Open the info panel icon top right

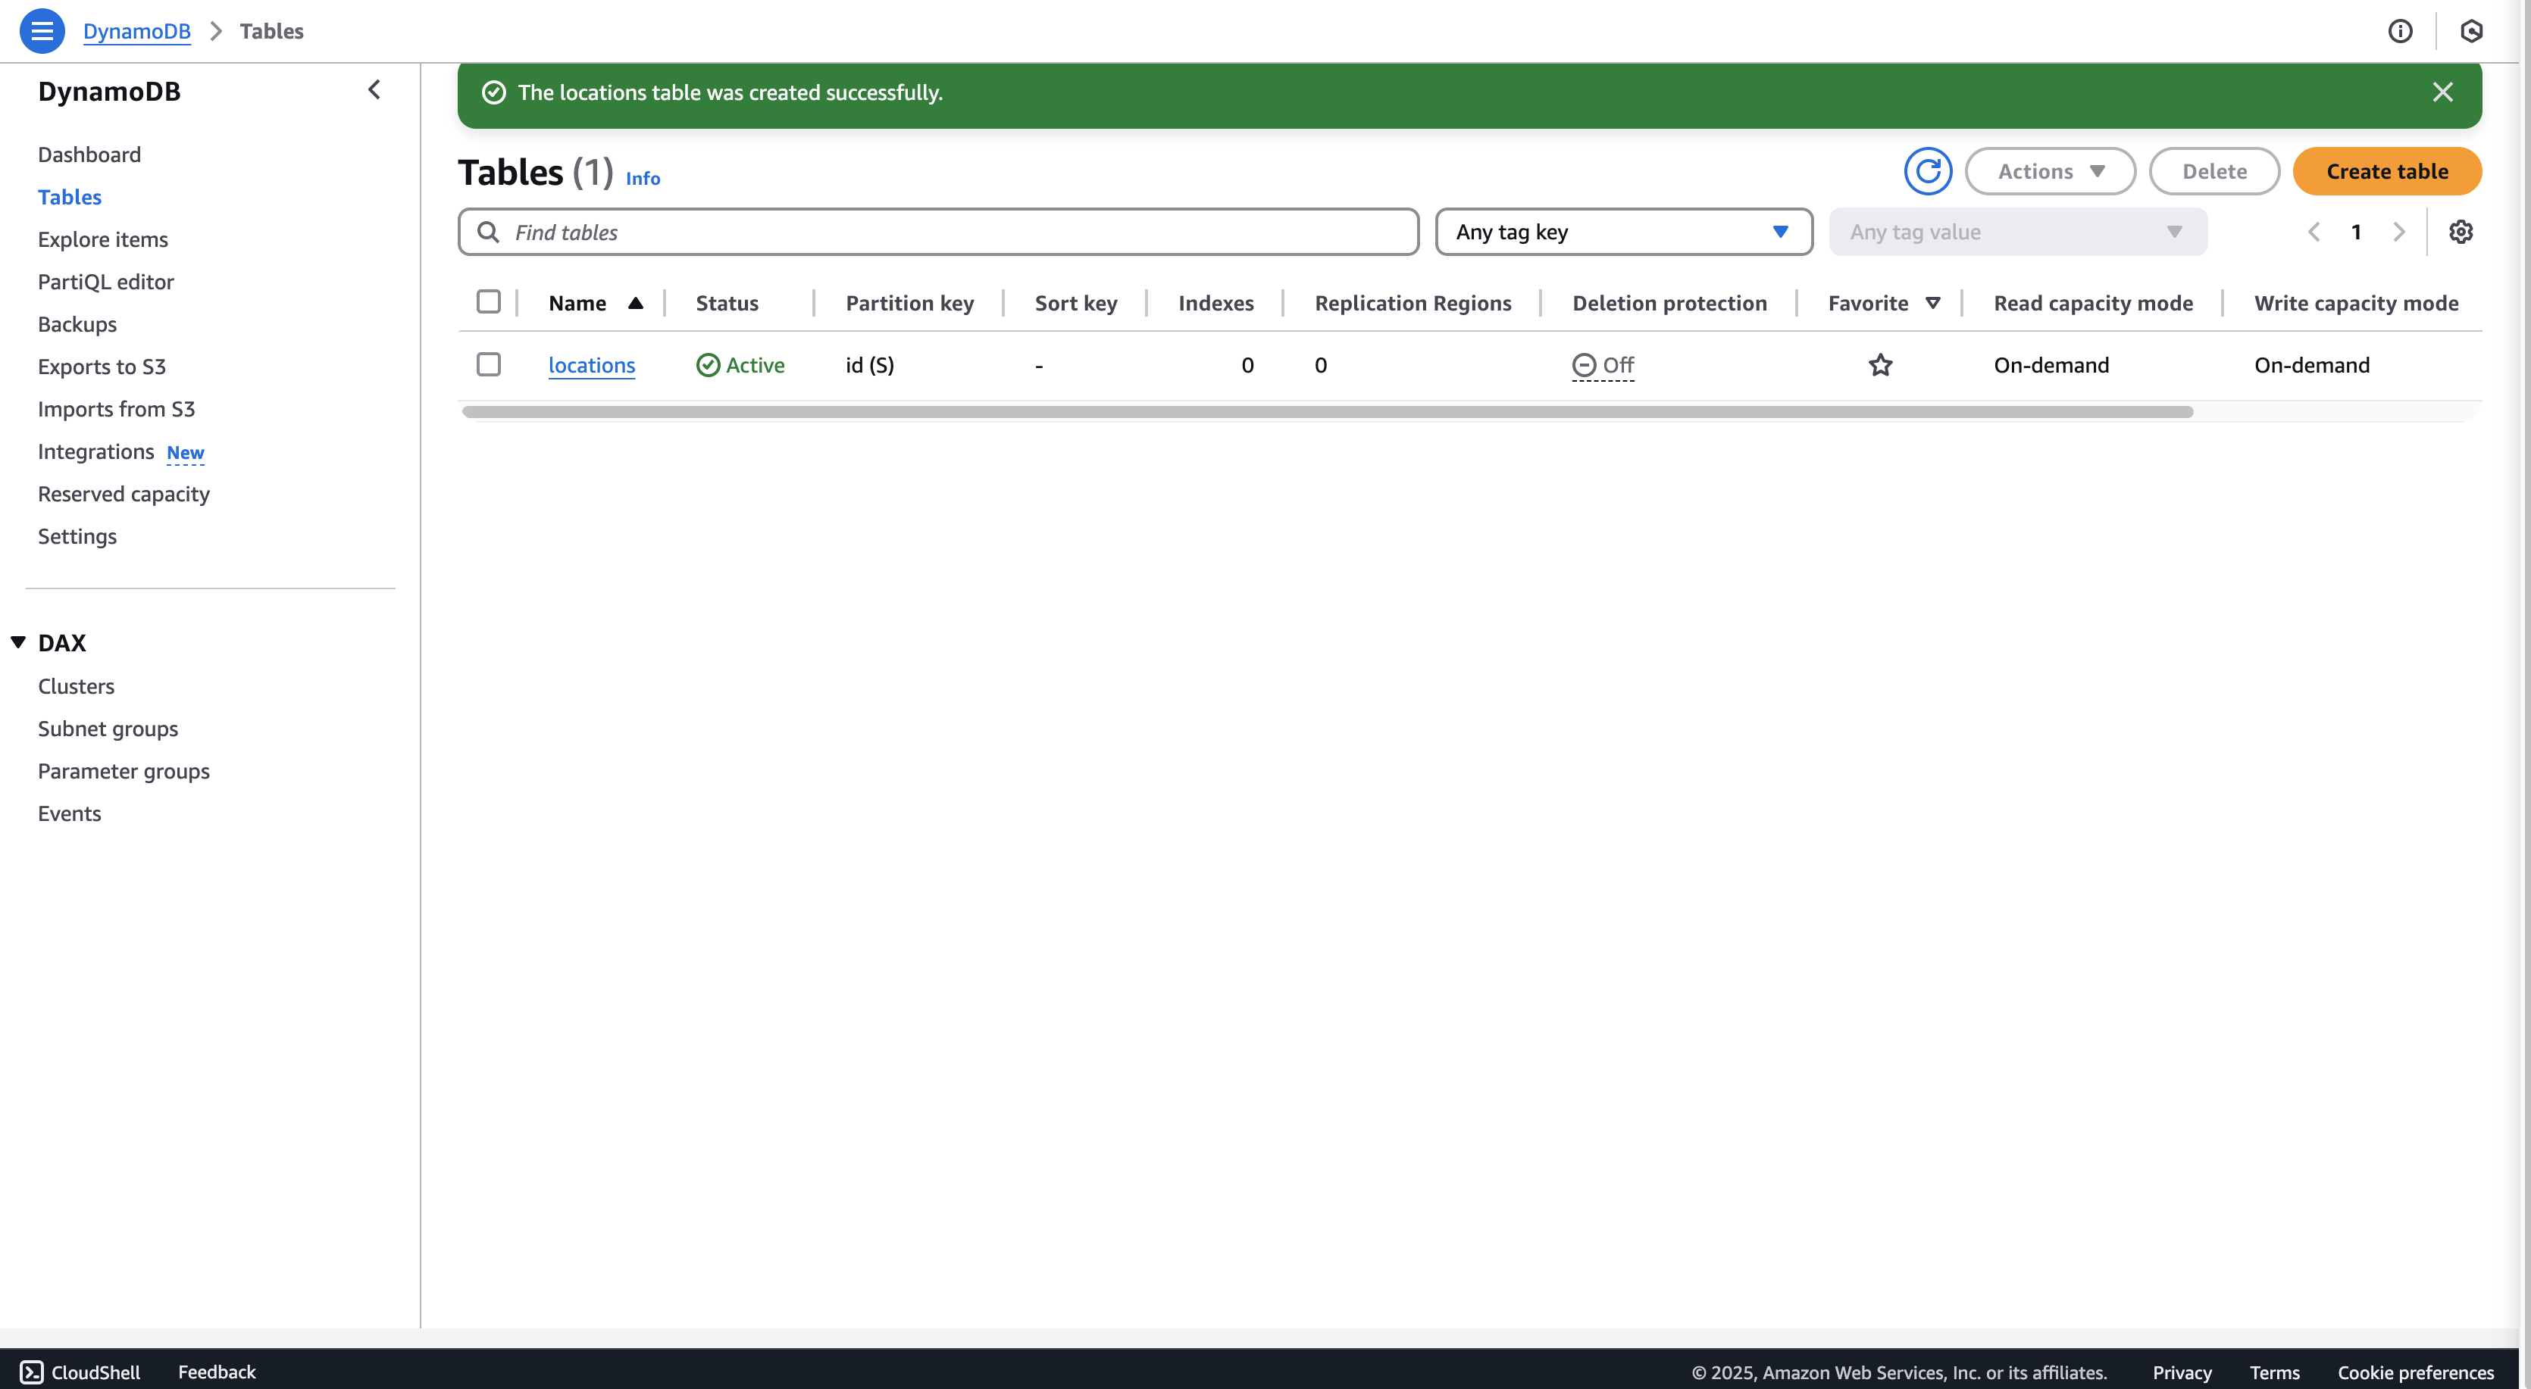(2399, 32)
